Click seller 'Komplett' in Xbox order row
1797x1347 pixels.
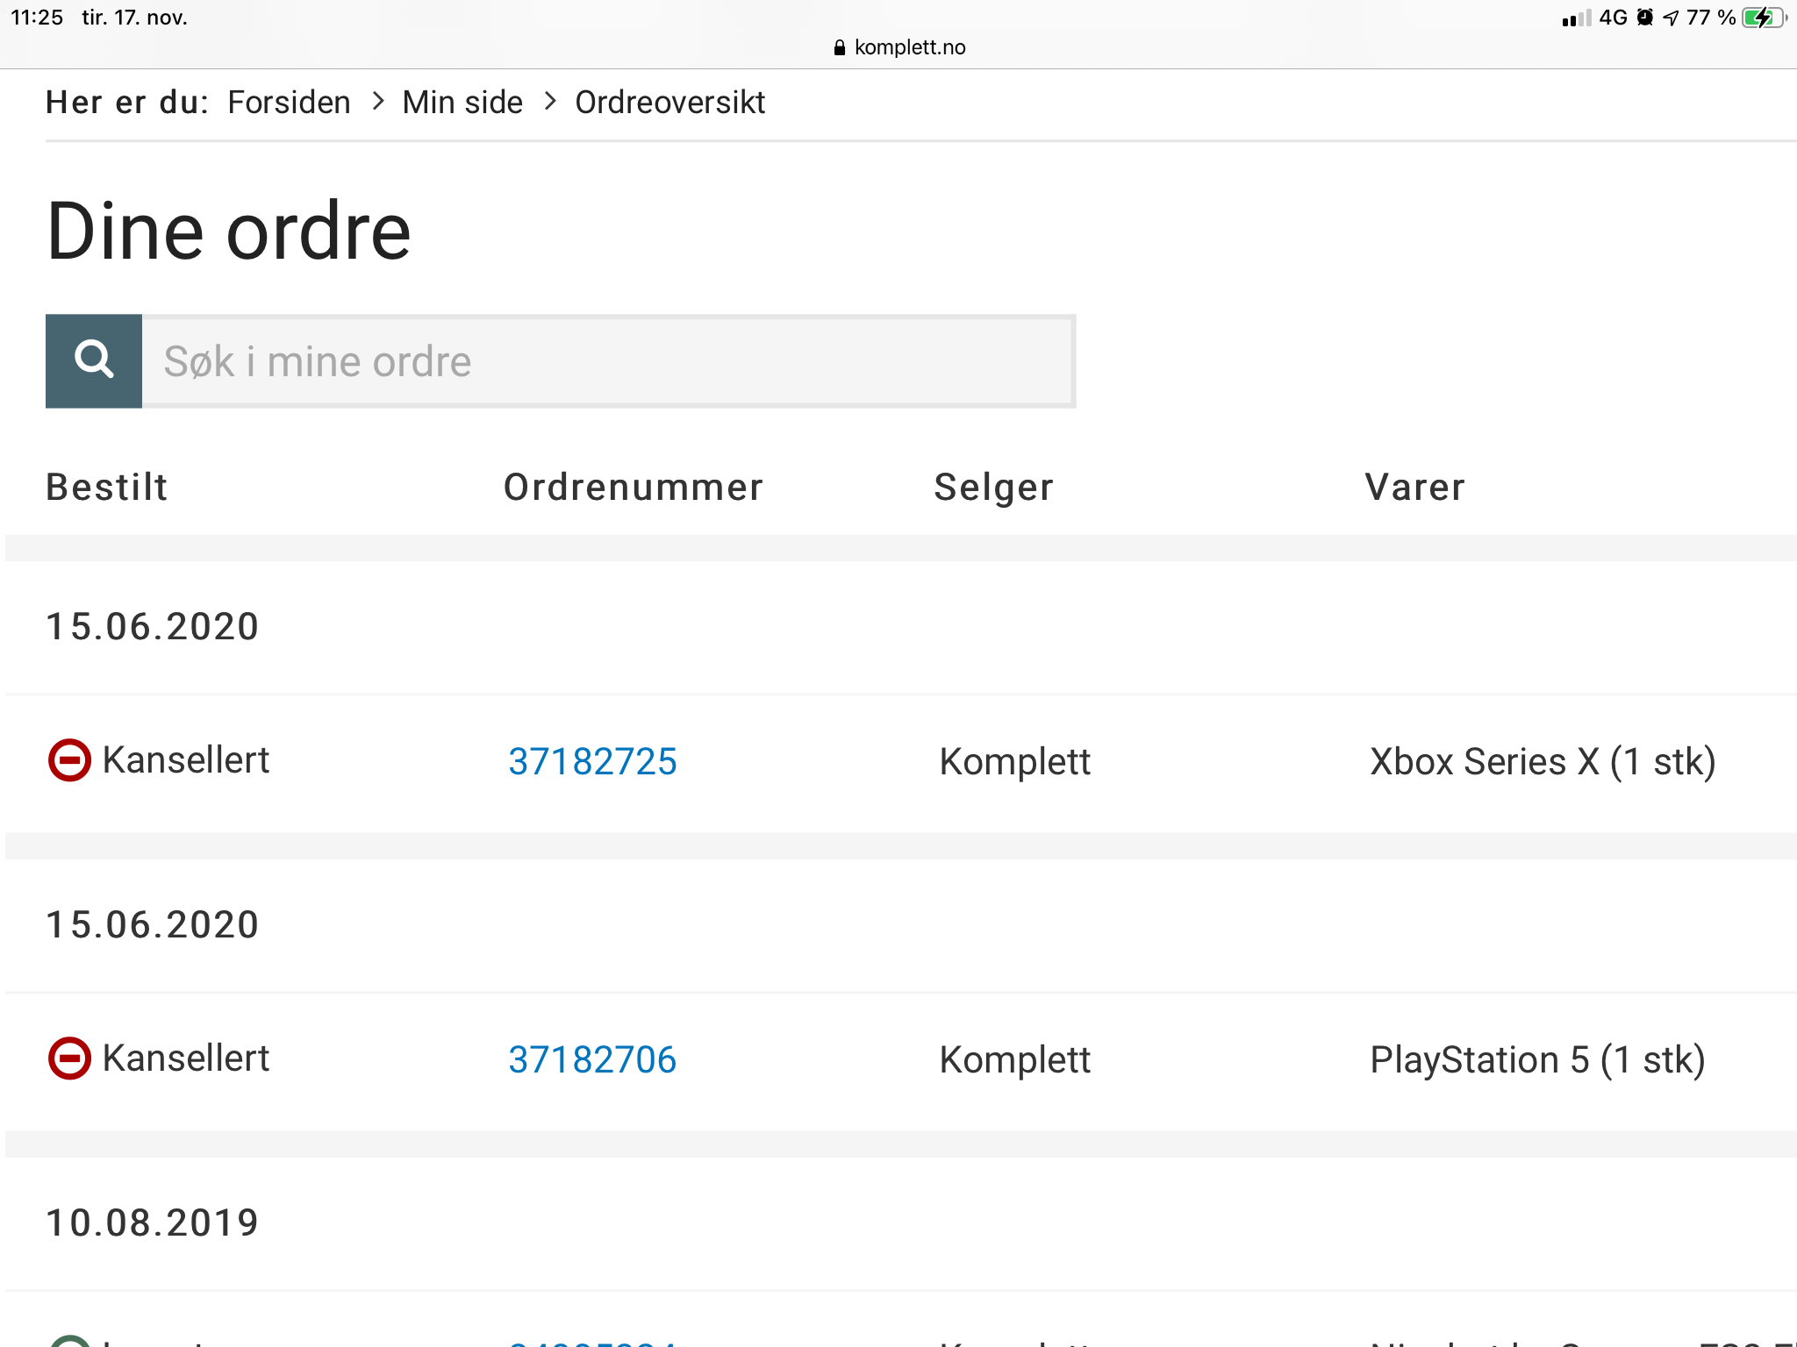pyautogui.click(x=1014, y=761)
